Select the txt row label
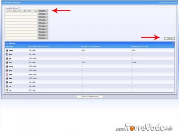179x134 pixels. pos(10,86)
